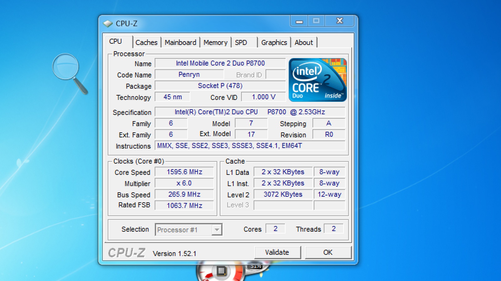The image size is (501, 281).
Task: Select the Multiplier value x 6.0
Action: tap(184, 183)
